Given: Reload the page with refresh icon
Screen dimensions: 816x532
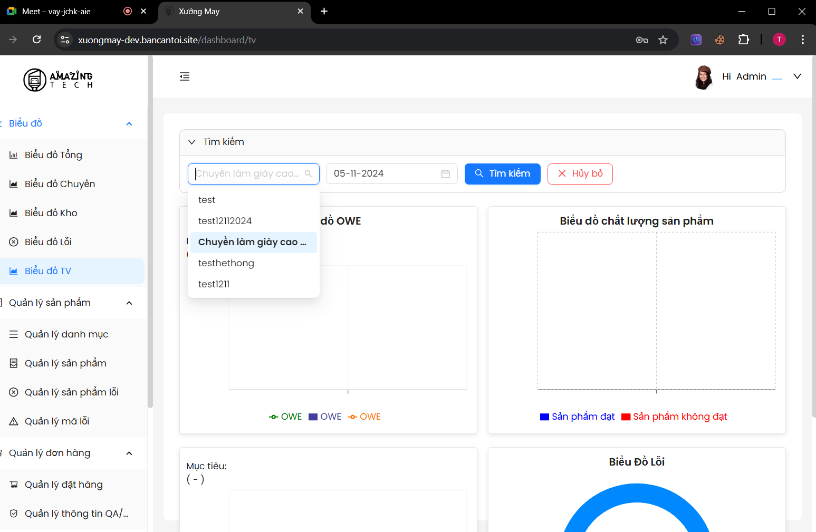Looking at the screenshot, I should (x=37, y=40).
